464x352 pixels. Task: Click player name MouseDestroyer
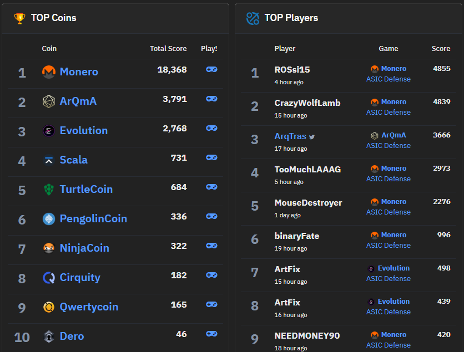(x=308, y=203)
